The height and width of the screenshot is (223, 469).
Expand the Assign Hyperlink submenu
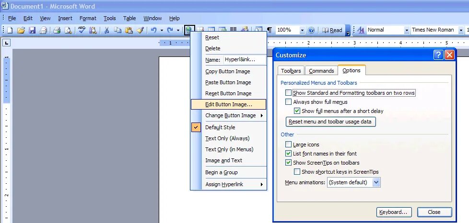pyautogui.click(x=229, y=184)
